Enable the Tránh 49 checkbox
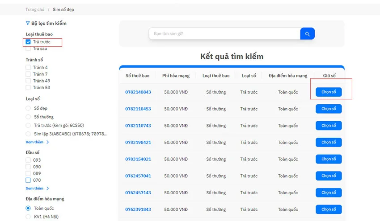Screen dimensions: 380x221 [x=28, y=81]
